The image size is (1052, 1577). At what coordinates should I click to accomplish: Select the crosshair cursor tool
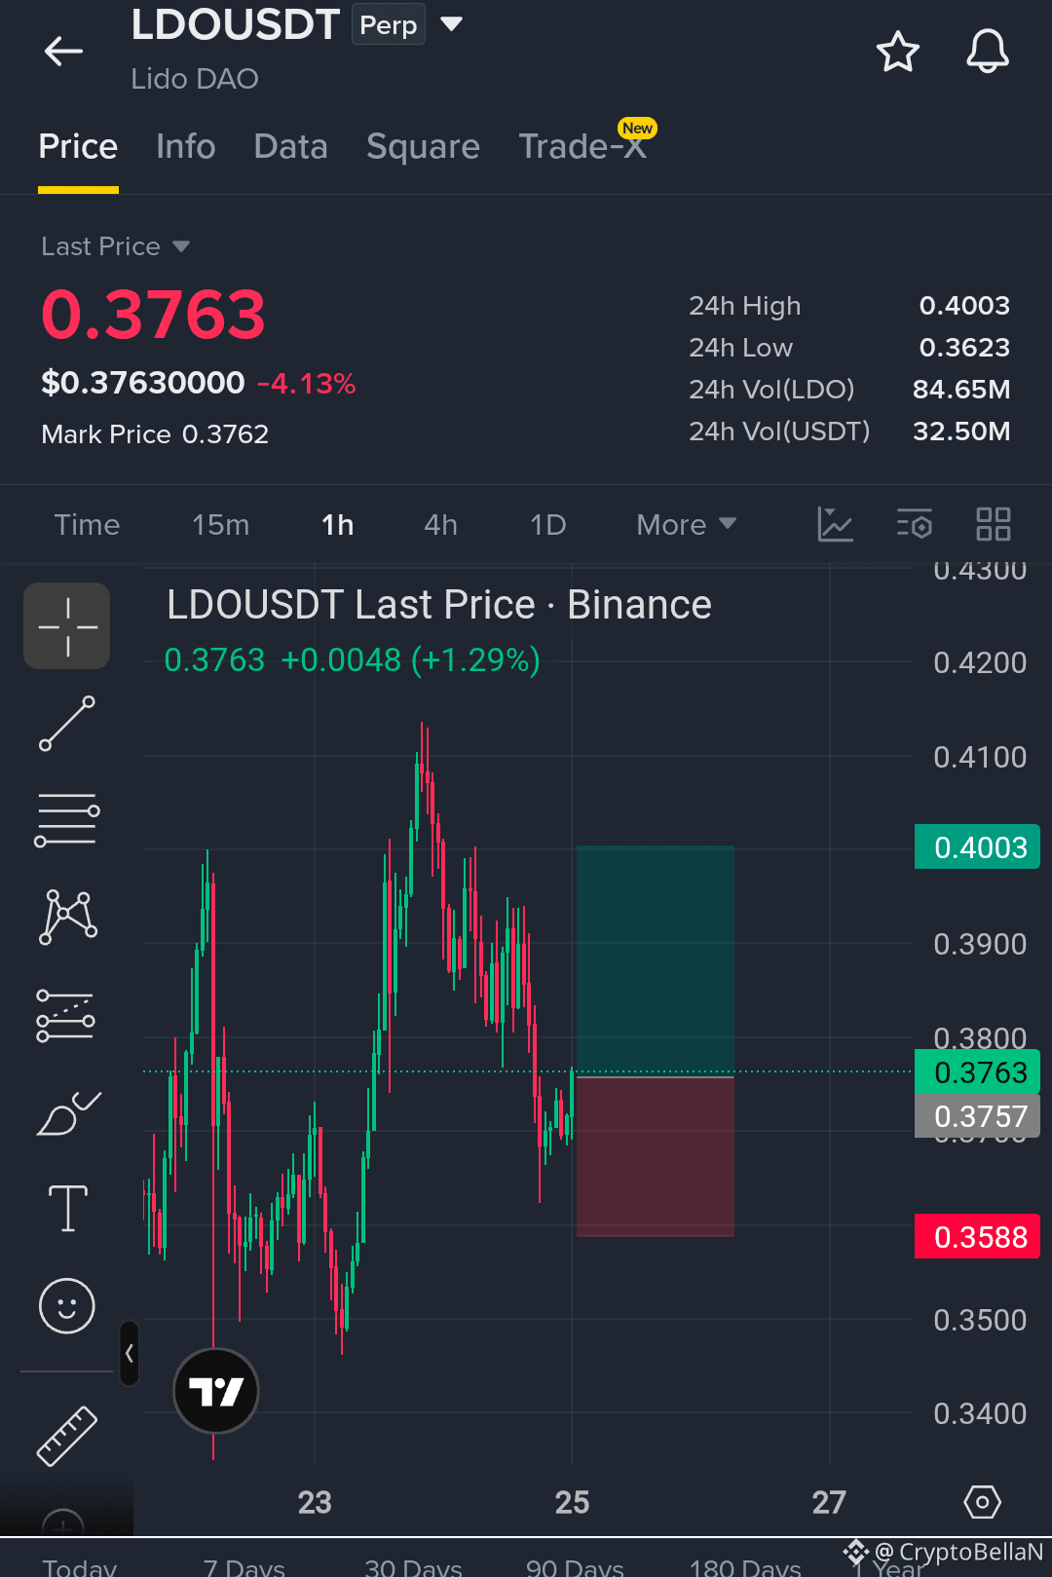click(x=67, y=626)
